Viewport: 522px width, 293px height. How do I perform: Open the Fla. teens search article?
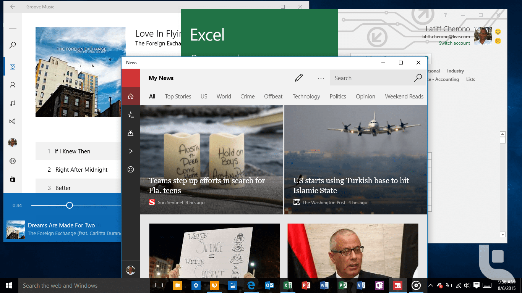coord(211,159)
